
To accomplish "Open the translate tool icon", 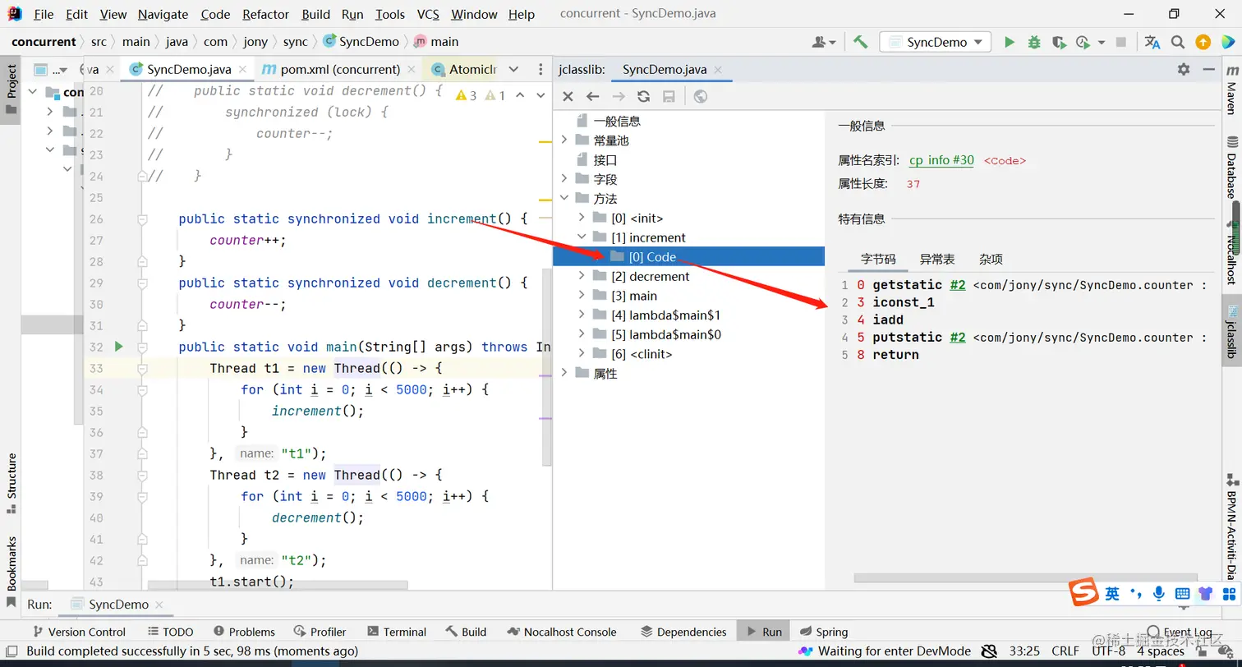I will tap(1152, 42).
